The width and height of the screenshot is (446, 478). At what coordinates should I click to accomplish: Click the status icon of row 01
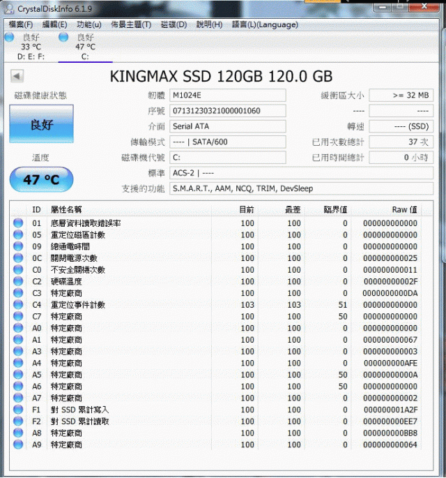tap(18, 223)
